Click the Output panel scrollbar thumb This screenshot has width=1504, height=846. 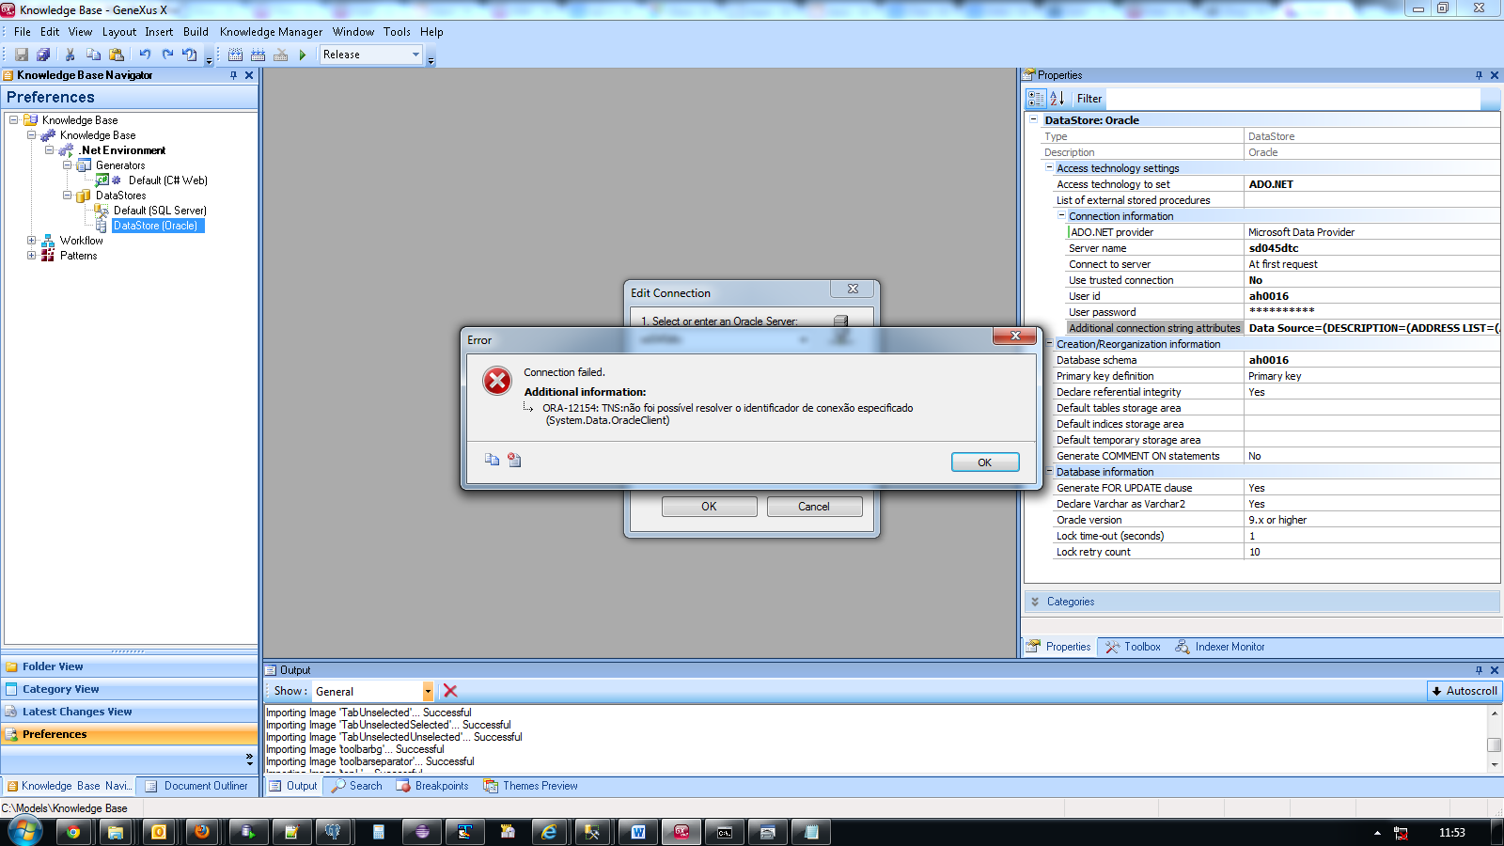tap(1495, 744)
